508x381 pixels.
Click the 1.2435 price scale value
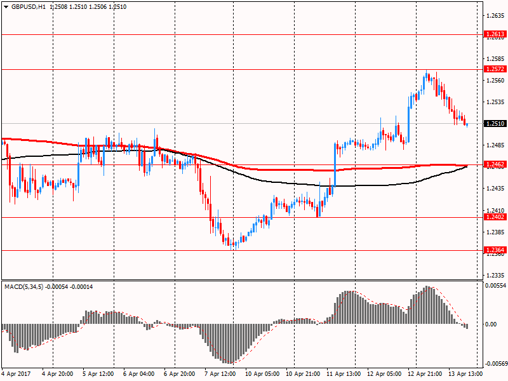click(496, 189)
